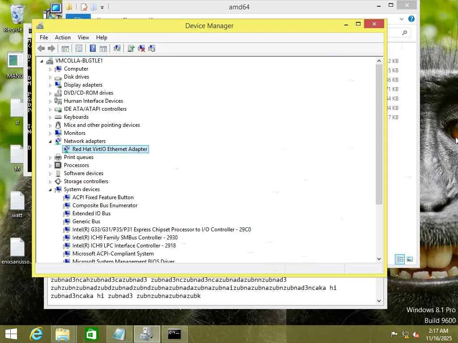This screenshot has height=343, width=458.
Task: Expand the Display adapters node
Action: click(50, 85)
